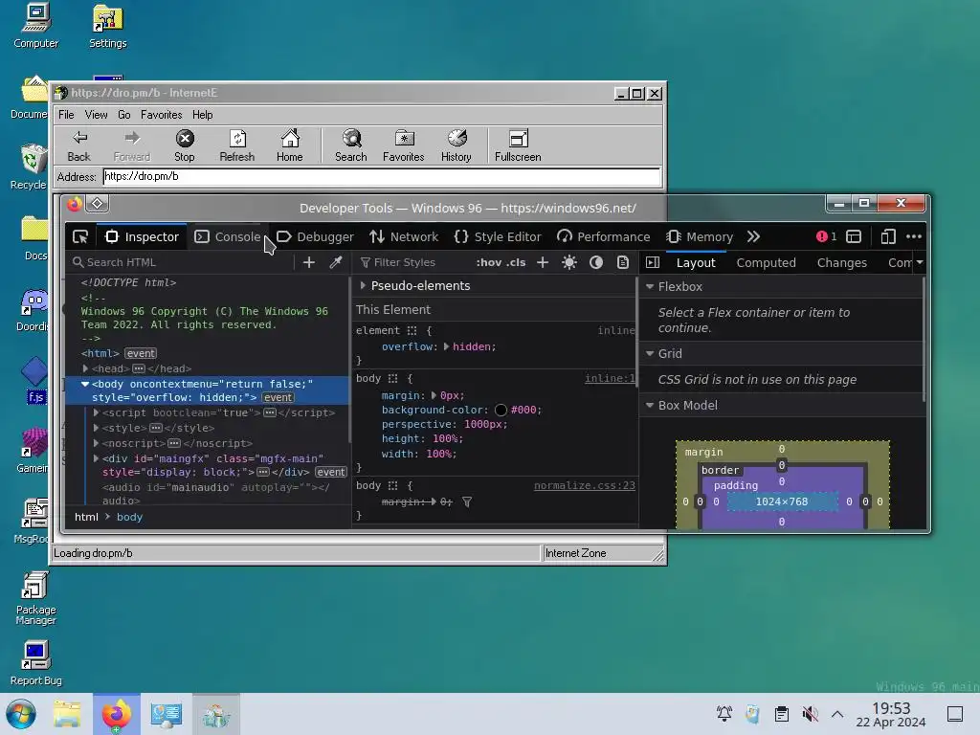Click the element picker icon in Developer Tools

pyautogui.click(x=80, y=237)
